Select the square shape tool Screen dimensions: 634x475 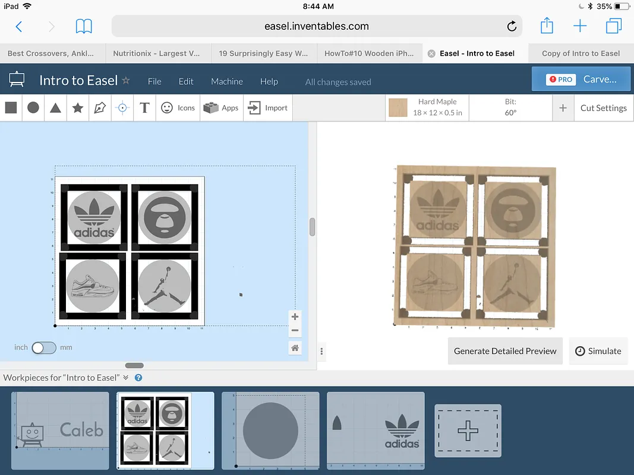(x=11, y=108)
